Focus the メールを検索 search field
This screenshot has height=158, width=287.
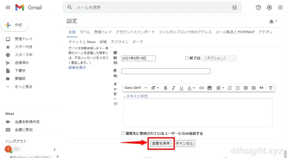coord(152,7)
